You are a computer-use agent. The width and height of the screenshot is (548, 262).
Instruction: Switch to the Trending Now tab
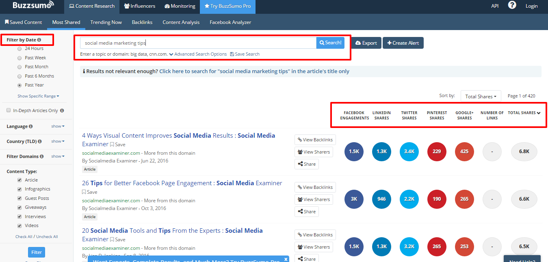(x=106, y=22)
